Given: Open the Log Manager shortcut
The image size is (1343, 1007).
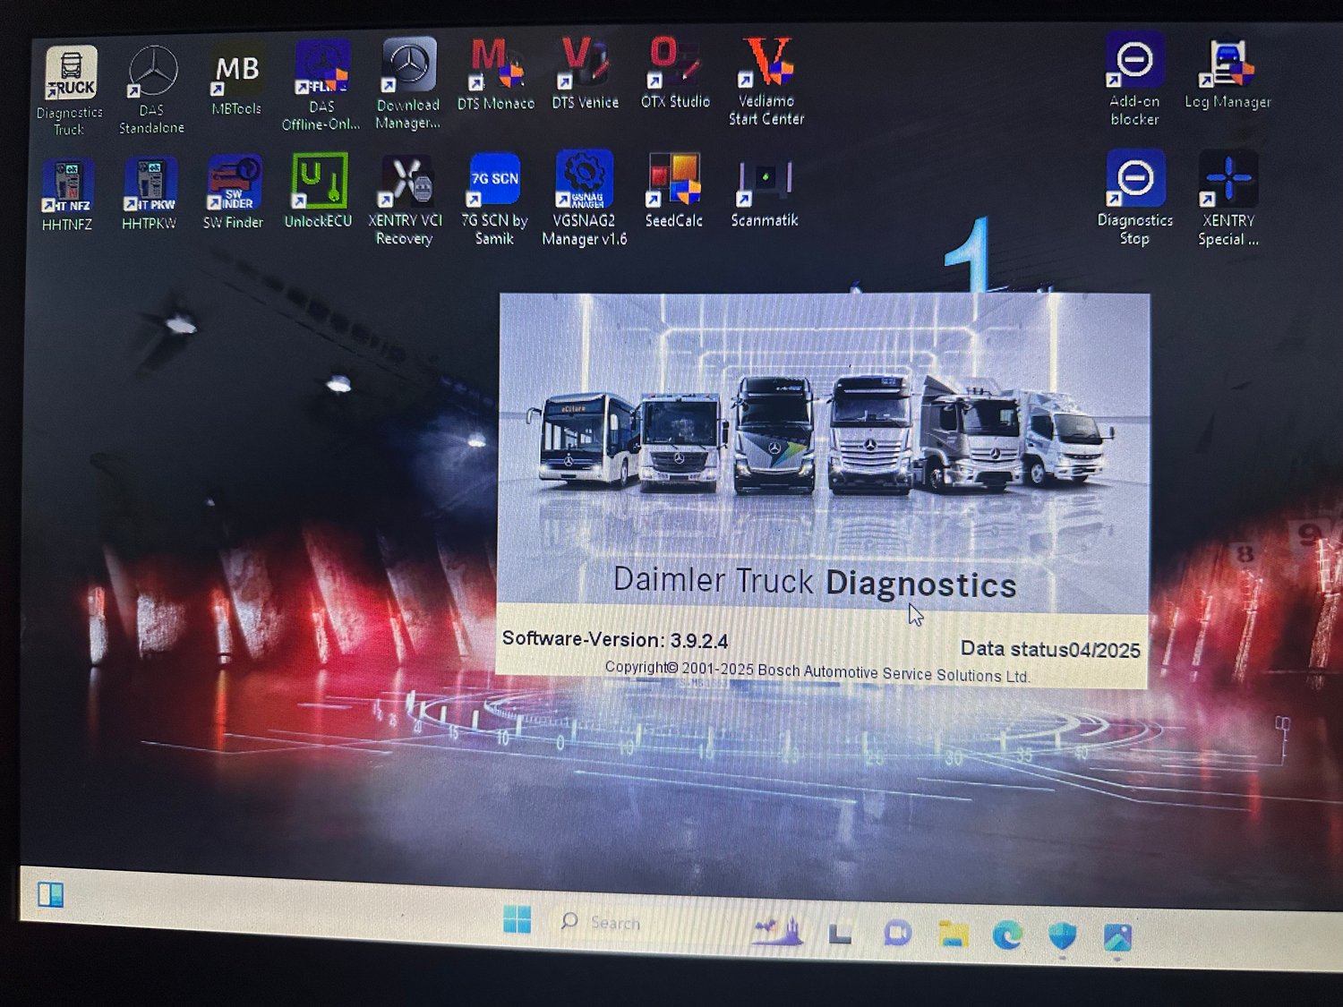Looking at the screenshot, I should [x=1228, y=74].
